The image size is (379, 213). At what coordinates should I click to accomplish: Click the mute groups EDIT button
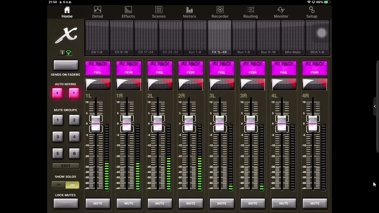(x=66, y=166)
